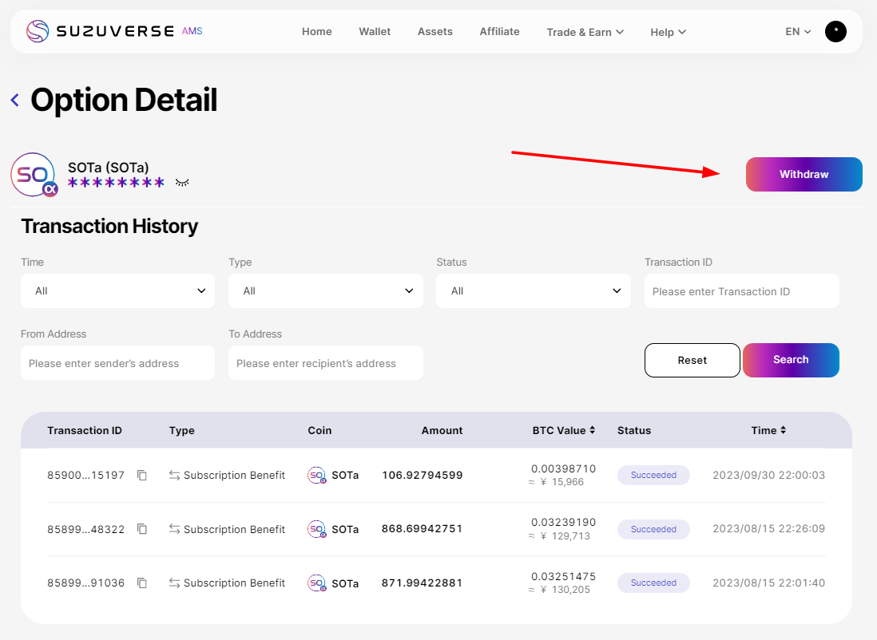Click the Suzuverse logo icon
Viewport: 877px width, 640px height.
pos(38,31)
